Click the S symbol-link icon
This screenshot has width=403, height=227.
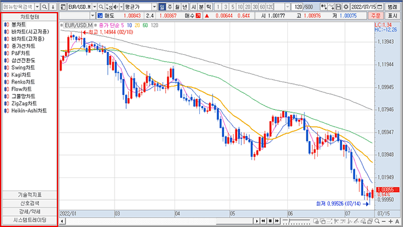[109, 7]
